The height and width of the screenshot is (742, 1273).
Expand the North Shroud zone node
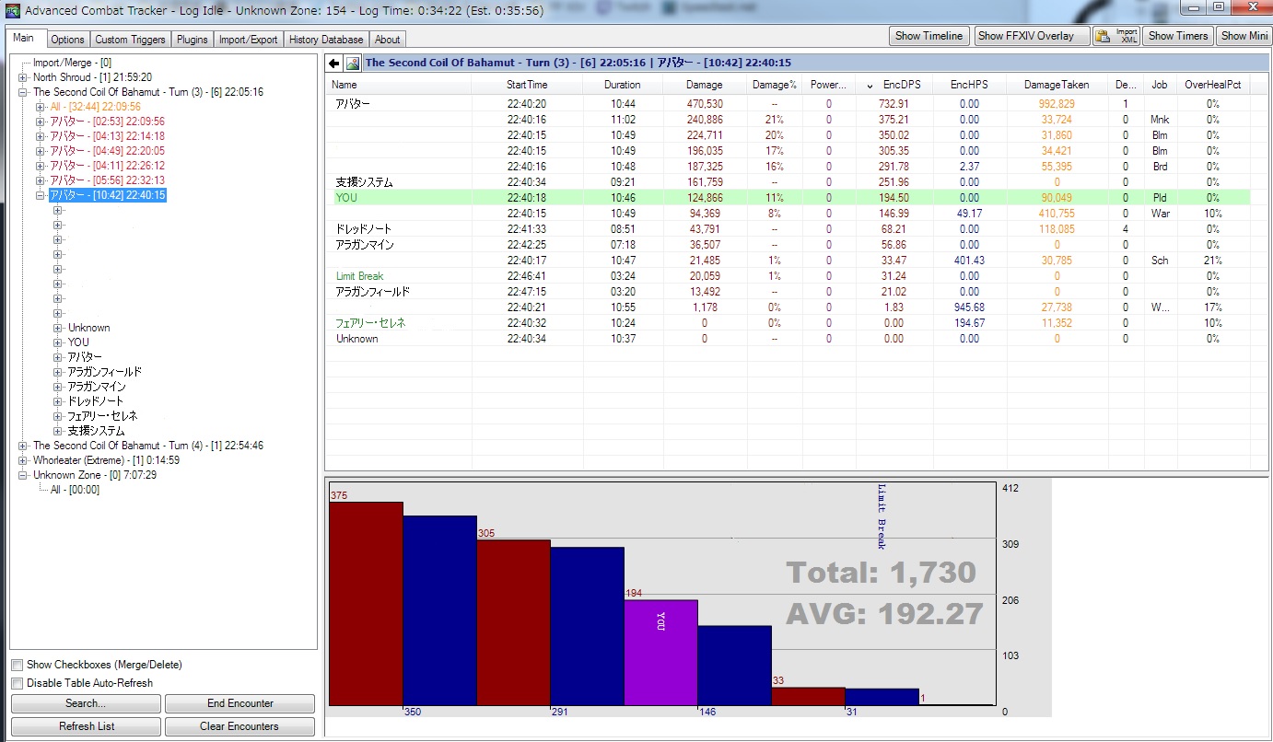[23, 77]
